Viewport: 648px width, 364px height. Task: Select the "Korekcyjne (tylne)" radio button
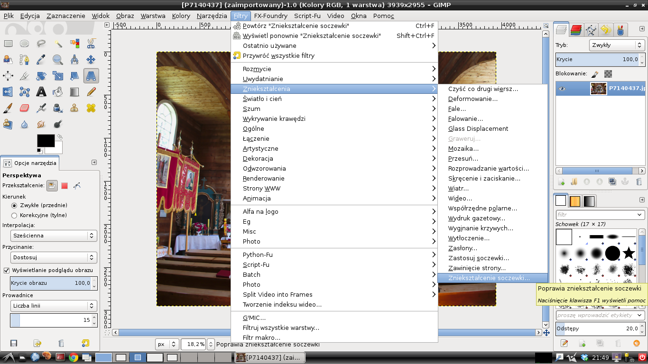14,215
